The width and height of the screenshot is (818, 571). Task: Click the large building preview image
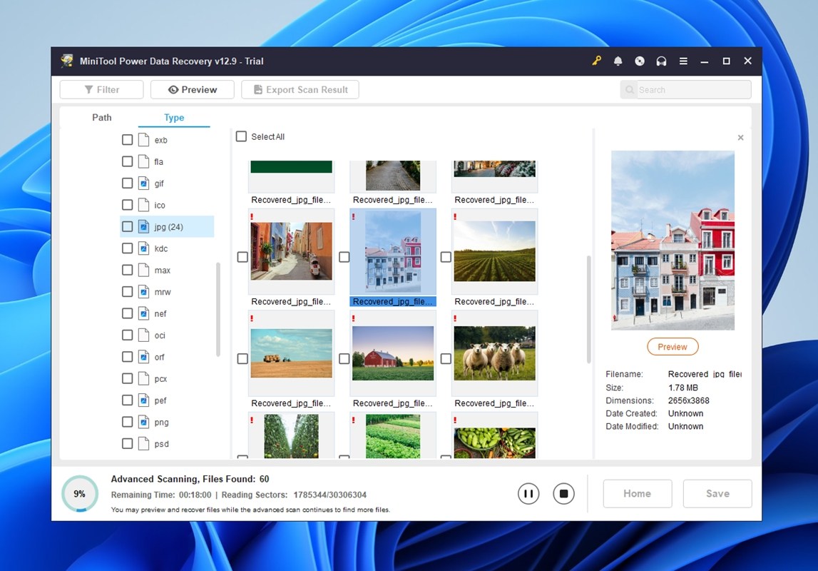tap(673, 241)
